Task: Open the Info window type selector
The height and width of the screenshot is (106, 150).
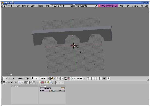Action: [x=5, y=6]
